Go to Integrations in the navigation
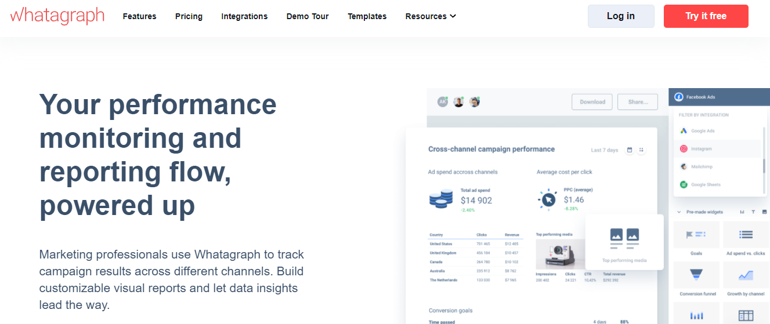This screenshot has width=770, height=324. tap(244, 16)
